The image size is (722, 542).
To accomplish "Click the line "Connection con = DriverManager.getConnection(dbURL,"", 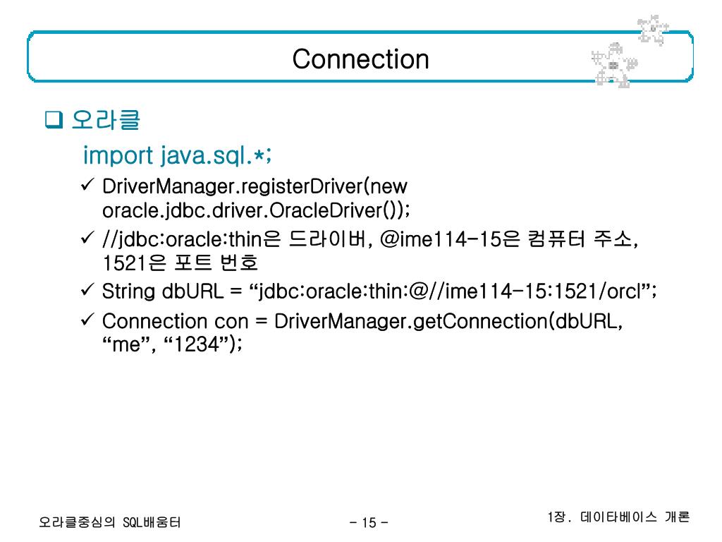I will 362,321.
